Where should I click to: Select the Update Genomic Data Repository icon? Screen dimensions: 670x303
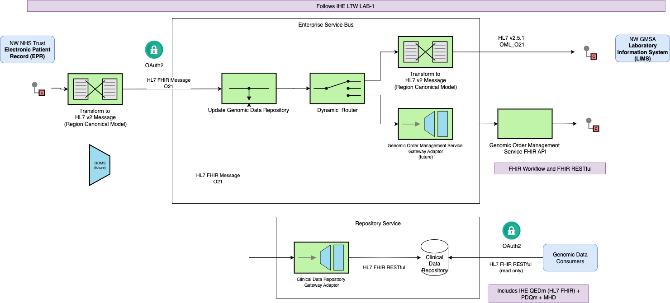[248, 89]
